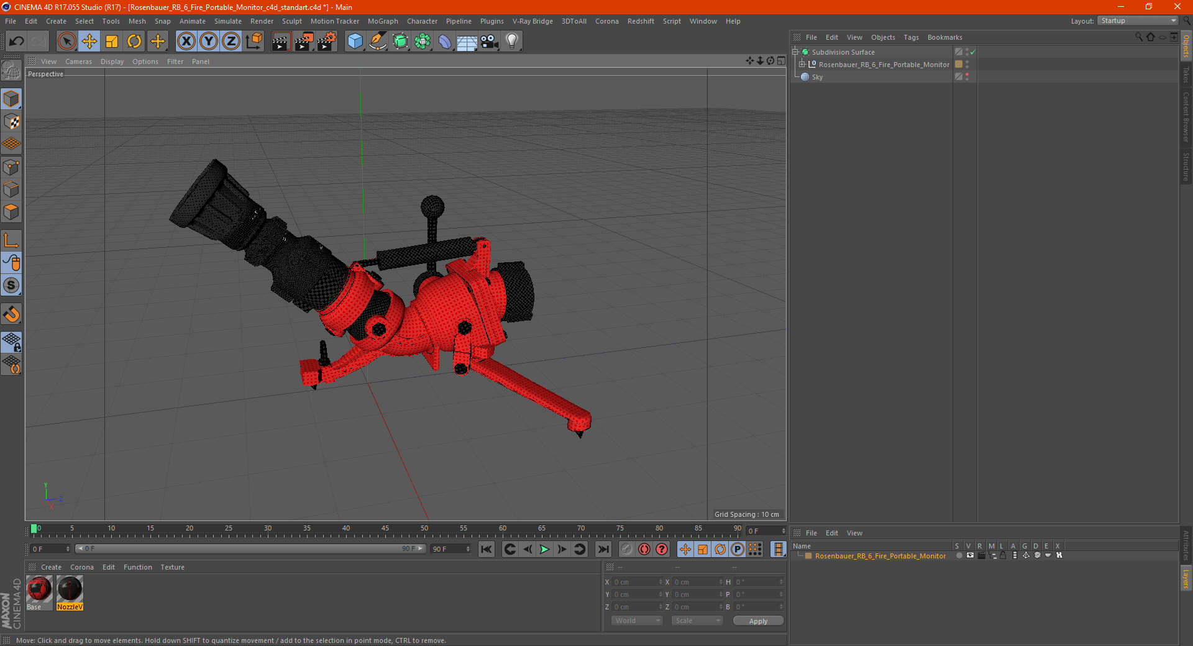Image resolution: width=1193 pixels, height=646 pixels.
Task: Lock the workplane
Action: tap(11, 342)
